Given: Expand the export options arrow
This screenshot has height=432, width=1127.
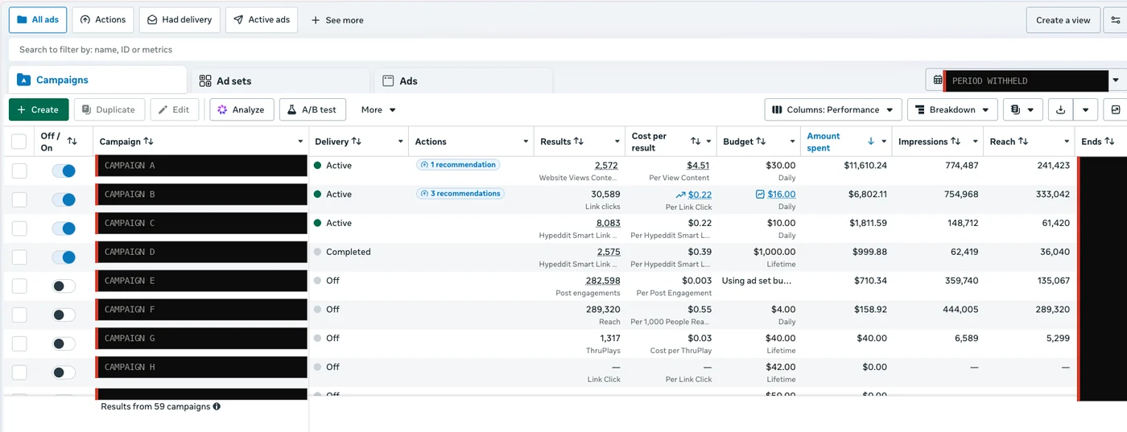Looking at the screenshot, I should (x=1086, y=109).
